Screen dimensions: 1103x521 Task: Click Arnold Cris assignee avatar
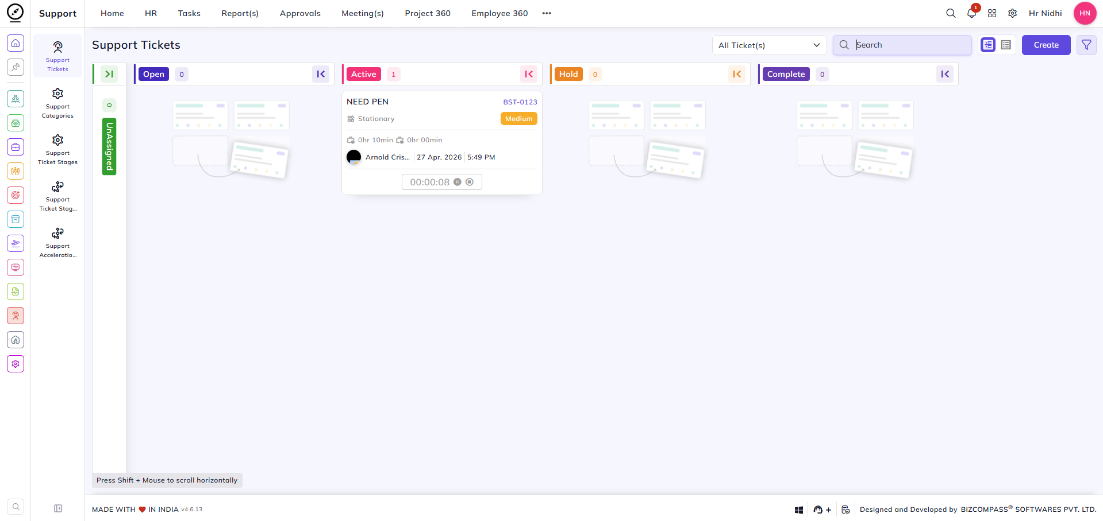click(354, 157)
